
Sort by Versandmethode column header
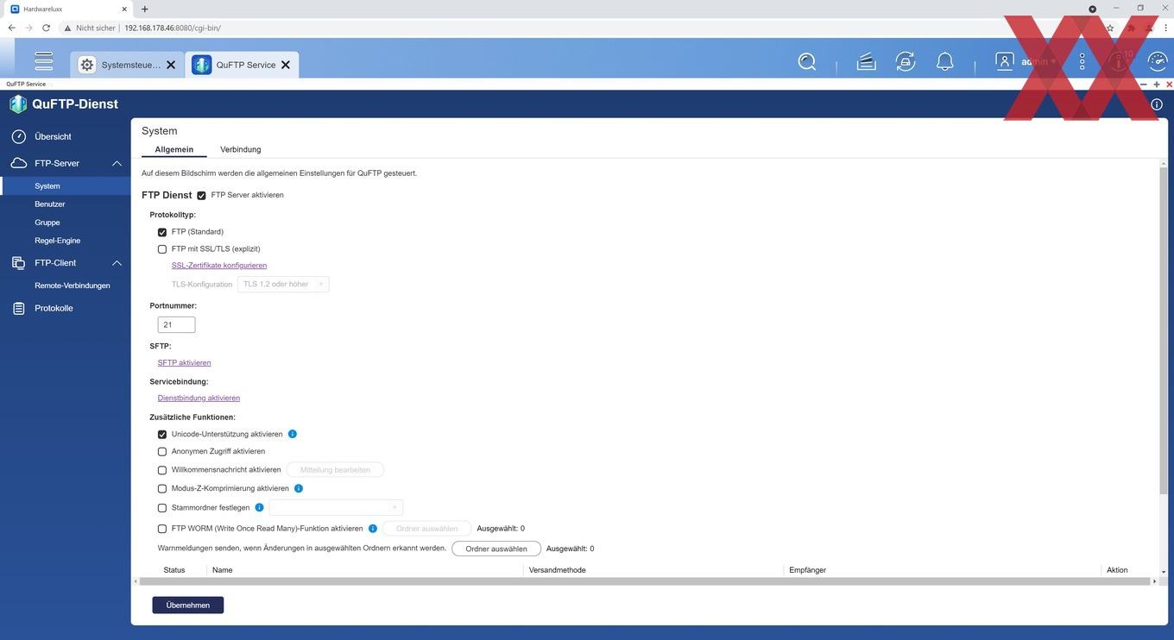point(557,570)
